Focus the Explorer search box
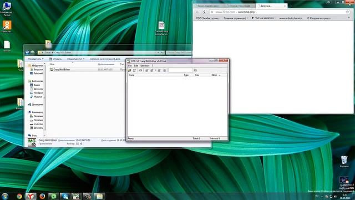This screenshot has width=355, height=200. [x=179, y=53]
